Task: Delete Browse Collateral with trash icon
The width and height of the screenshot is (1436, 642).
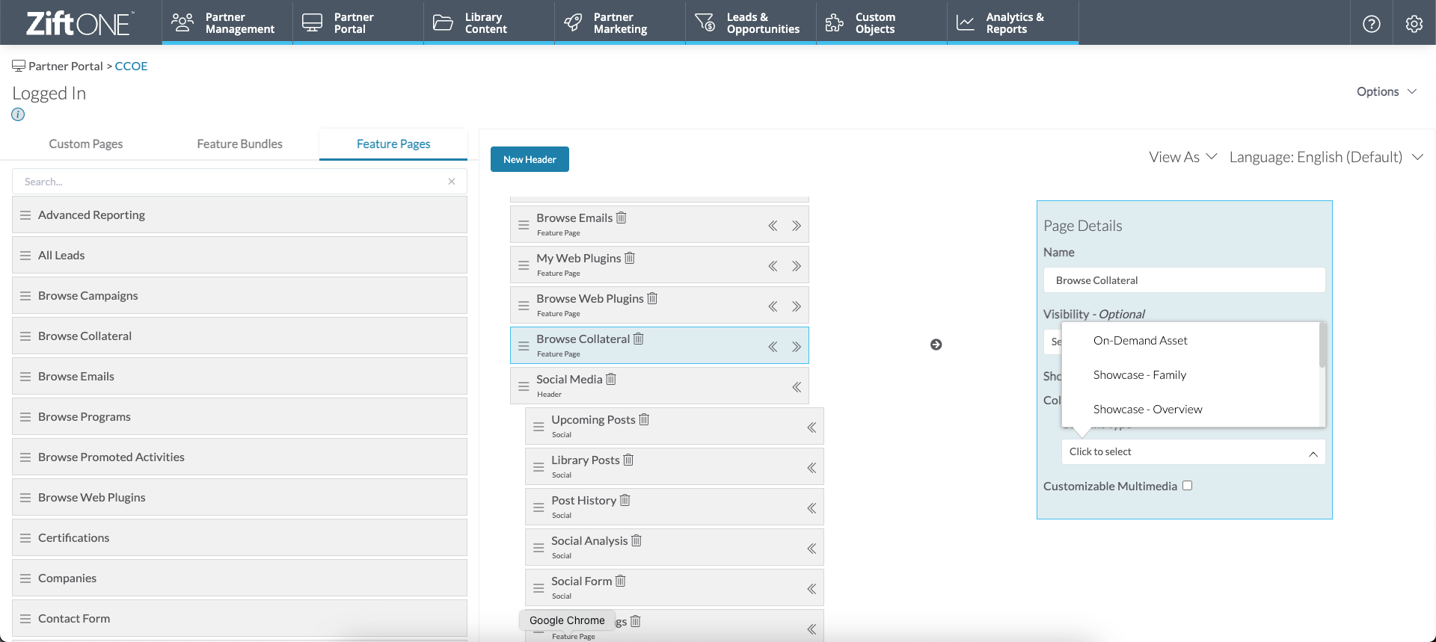Action: tap(639, 339)
